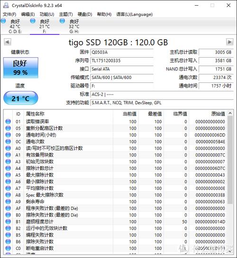
Task: Click the power on count 23374 次
Action: pyautogui.click(x=216, y=78)
